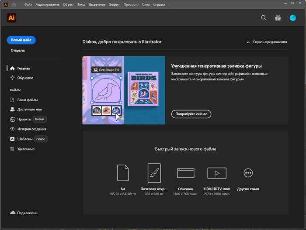Click the home icon in title bar

[x=14, y=4]
